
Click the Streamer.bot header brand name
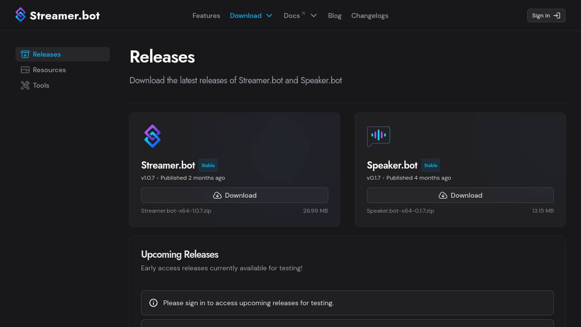(x=65, y=16)
